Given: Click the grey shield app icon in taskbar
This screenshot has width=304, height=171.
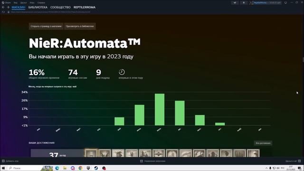Looking at the screenshot, I should 88,168.
